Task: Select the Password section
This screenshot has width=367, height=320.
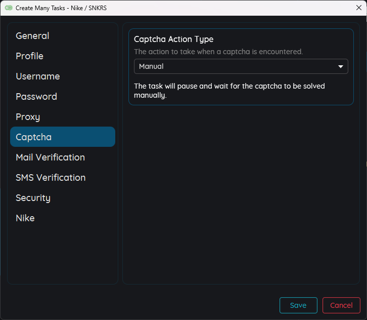Action: tap(36, 97)
